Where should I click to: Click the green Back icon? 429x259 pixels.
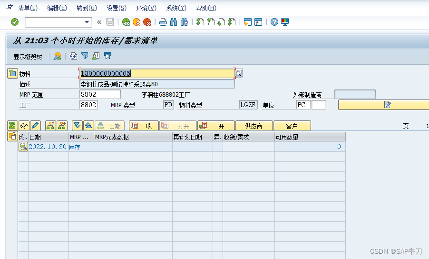tap(126, 22)
